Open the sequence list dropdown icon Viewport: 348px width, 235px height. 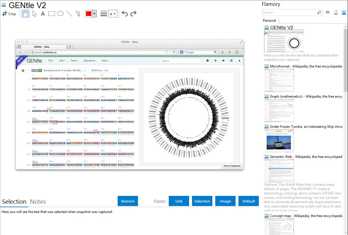[x=24, y=70]
